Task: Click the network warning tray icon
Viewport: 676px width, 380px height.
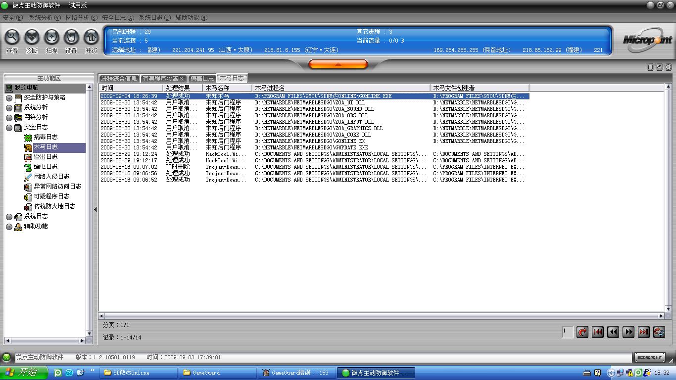Action: [x=630, y=373]
